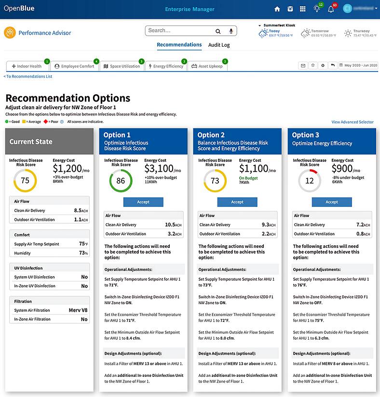Click the Tomorrow weather icon
Image resolution: width=380 pixels, height=397 pixels.
pyautogui.click(x=305, y=33)
